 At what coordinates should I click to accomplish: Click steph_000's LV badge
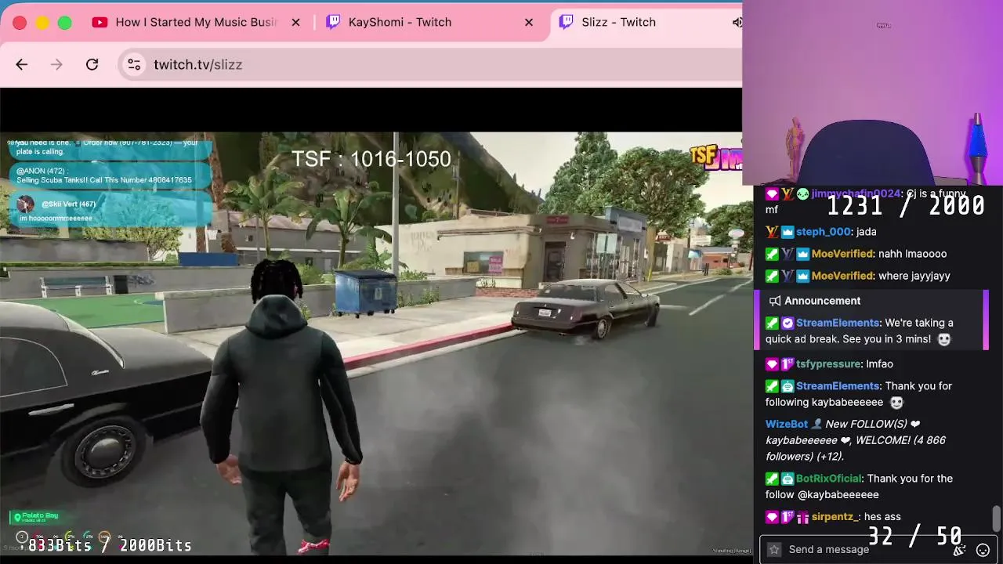[772, 232]
